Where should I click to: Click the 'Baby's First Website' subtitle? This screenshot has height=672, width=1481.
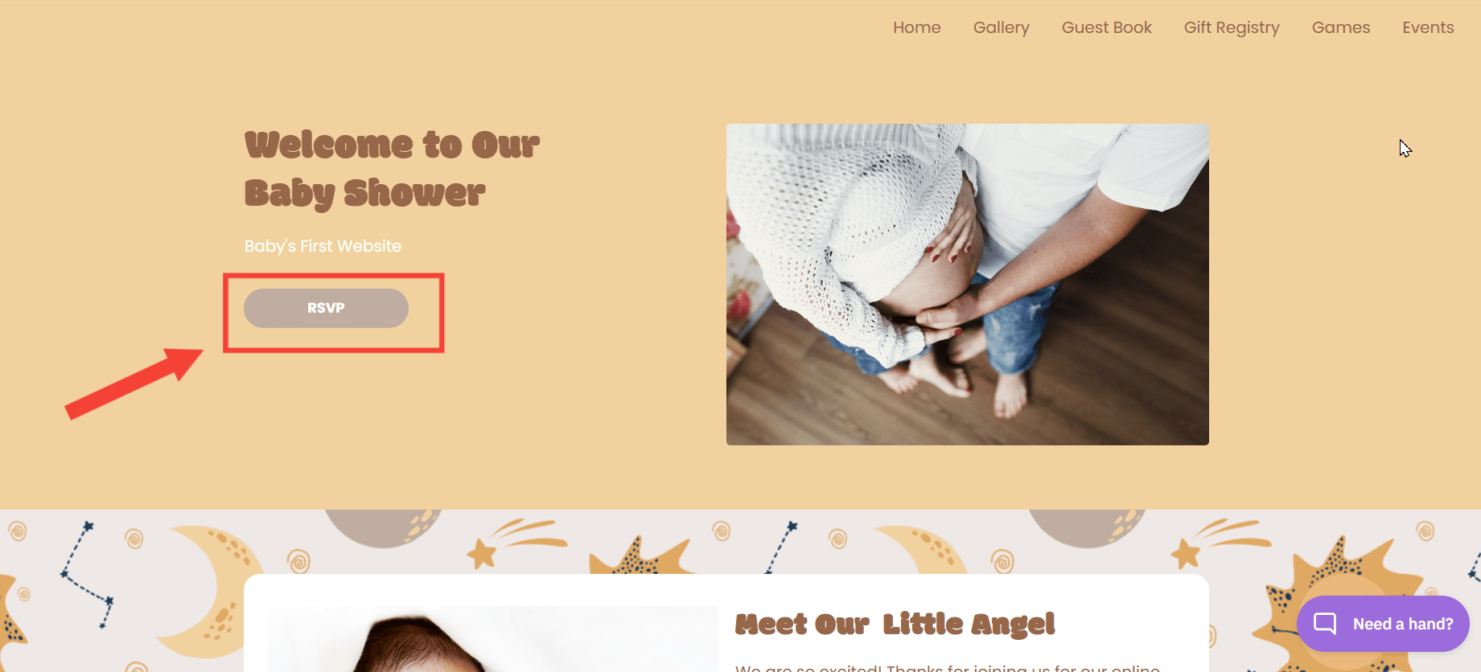coord(323,246)
